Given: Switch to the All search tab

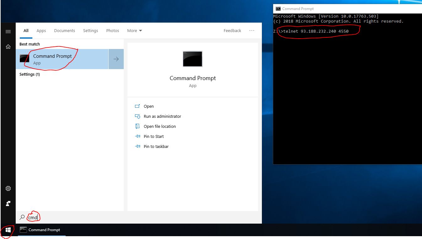Looking at the screenshot, I should [26, 30].
